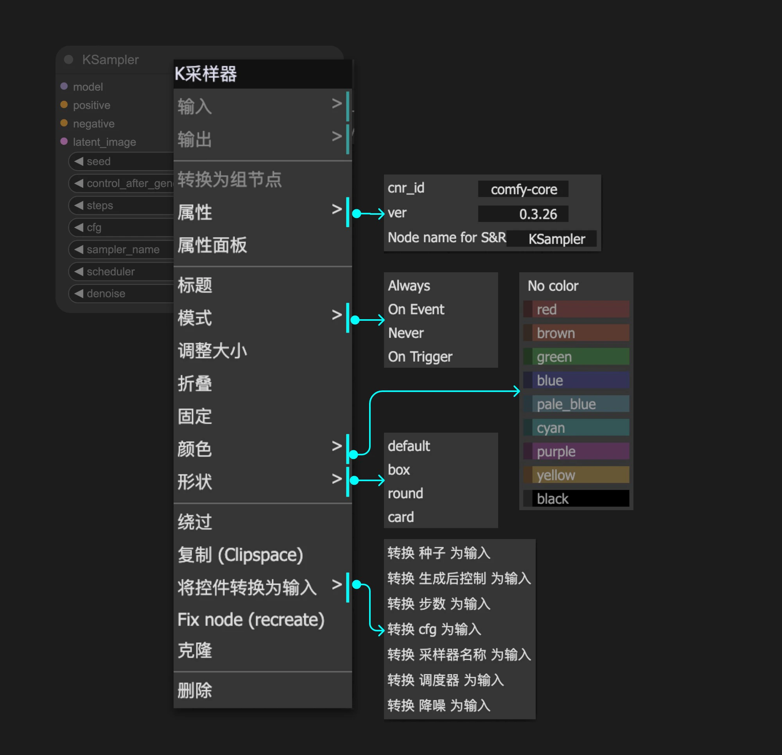Open the 属性 submenu arrow
Image resolution: width=782 pixels, height=755 pixels.
point(336,210)
